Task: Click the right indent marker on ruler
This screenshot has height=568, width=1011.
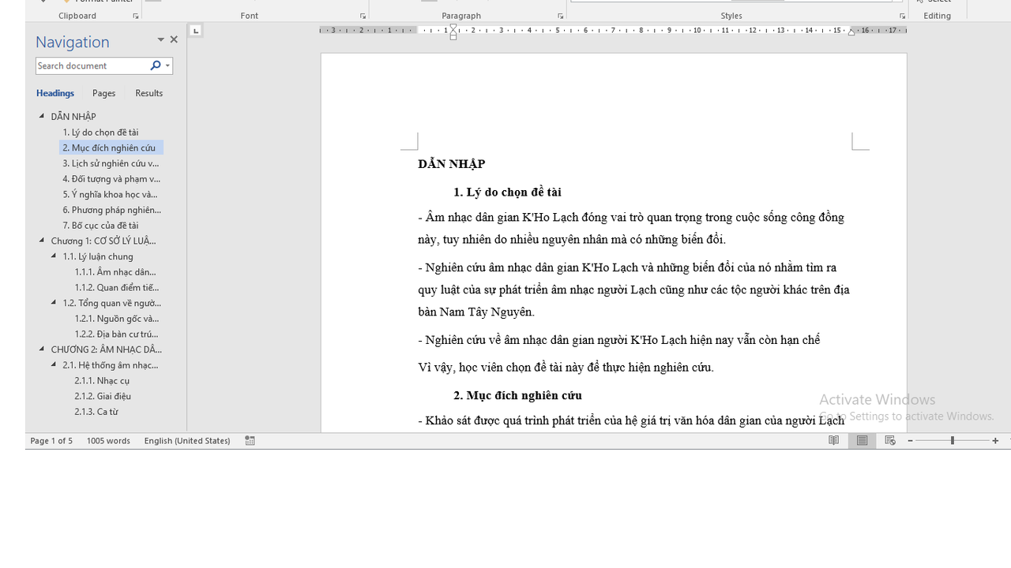Action: point(851,32)
